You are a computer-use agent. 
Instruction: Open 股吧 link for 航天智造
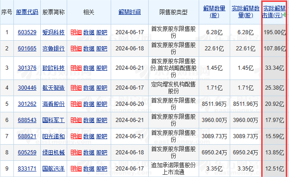tap(101, 88)
